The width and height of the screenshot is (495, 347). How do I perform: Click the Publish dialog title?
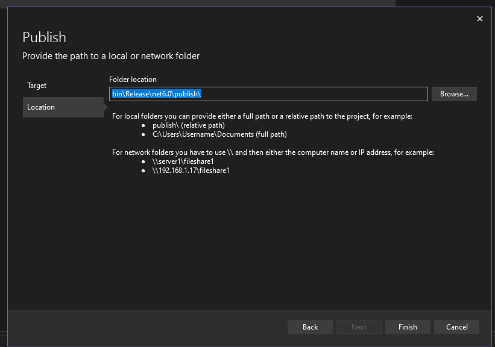(x=44, y=37)
